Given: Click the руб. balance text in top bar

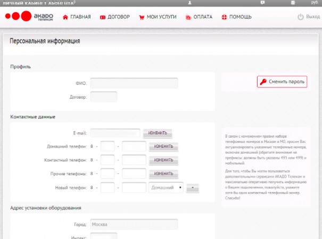Looking at the screenshot, I should [x=315, y=3].
